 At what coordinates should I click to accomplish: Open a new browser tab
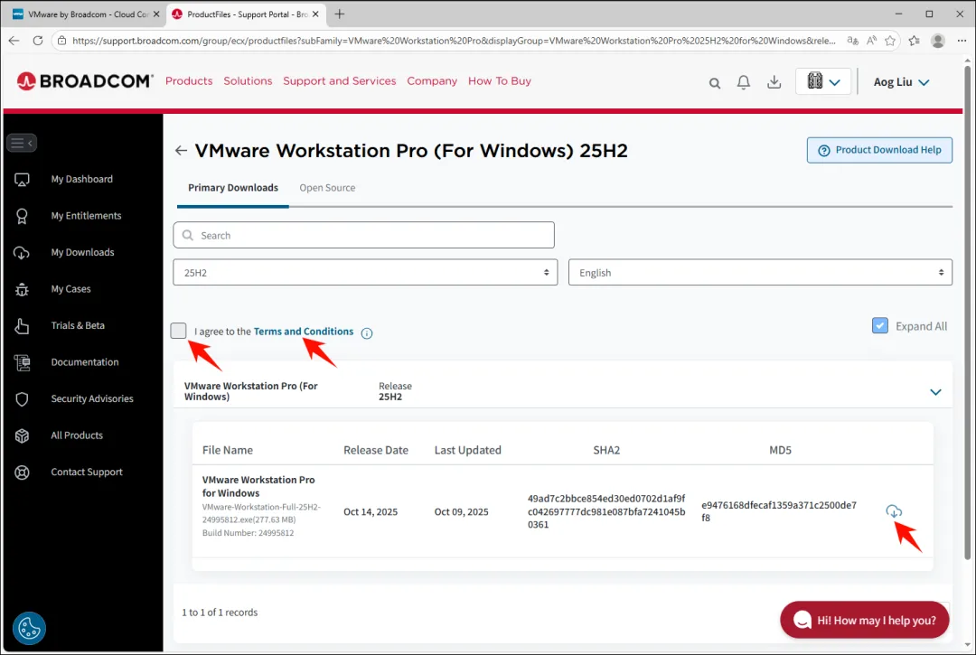point(339,14)
